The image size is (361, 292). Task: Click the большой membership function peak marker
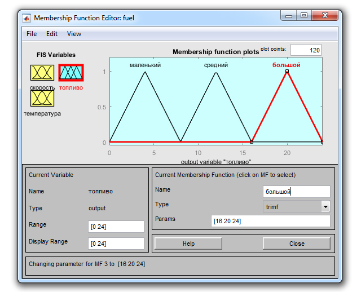pos(287,72)
